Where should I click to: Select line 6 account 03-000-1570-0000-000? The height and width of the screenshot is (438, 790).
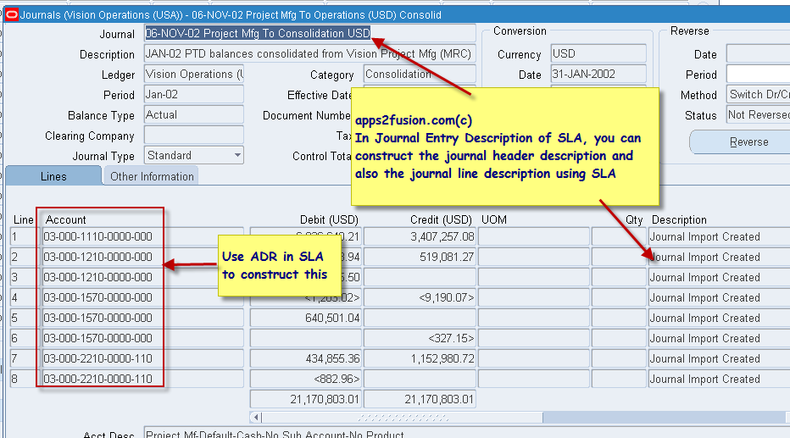pyautogui.click(x=142, y=338)
